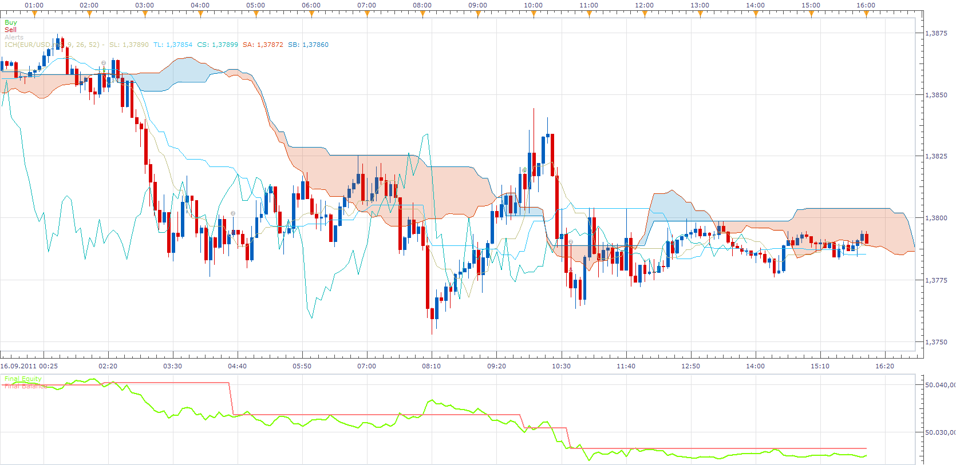Toggle the Alerts legend entry

coord(14,37)
